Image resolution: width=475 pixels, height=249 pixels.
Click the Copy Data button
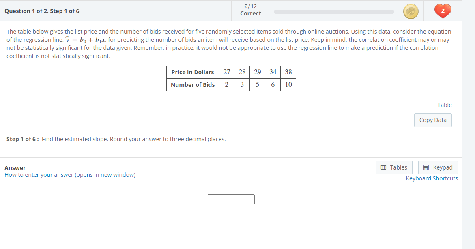(x=433, y=120)
